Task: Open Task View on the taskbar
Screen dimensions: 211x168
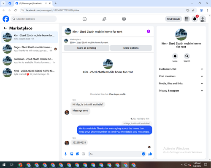Action: pos(12,165)
